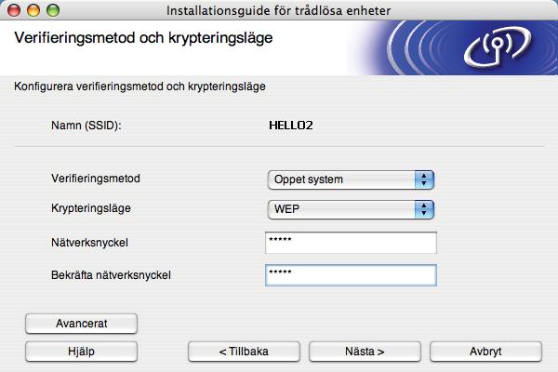The image size is (558, 372).
Task: Cancel setup with the Avbryt button
Action: (x=485, y=352)
